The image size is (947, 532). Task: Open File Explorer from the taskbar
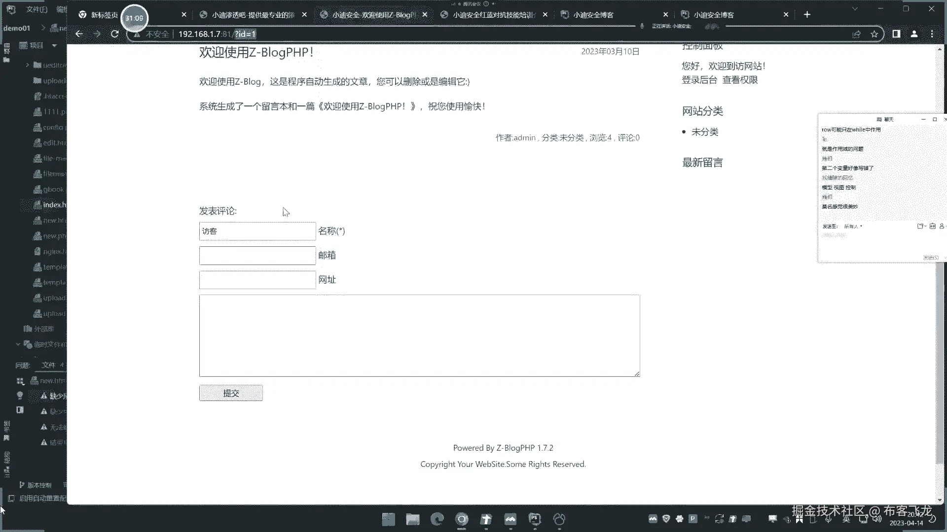[412, 519]
